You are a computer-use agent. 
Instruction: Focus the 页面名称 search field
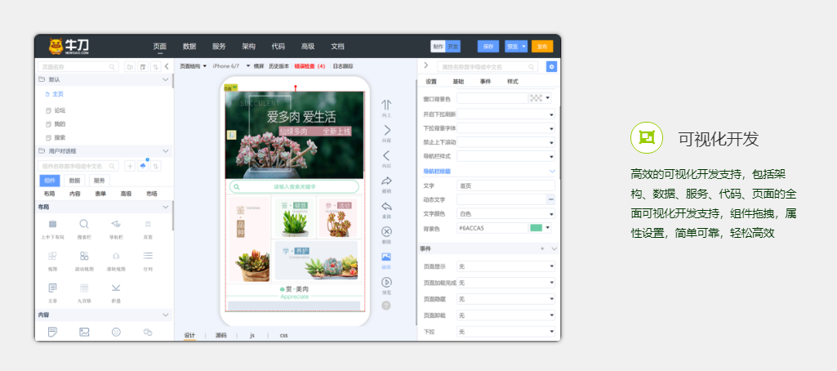tap(78, 67)
